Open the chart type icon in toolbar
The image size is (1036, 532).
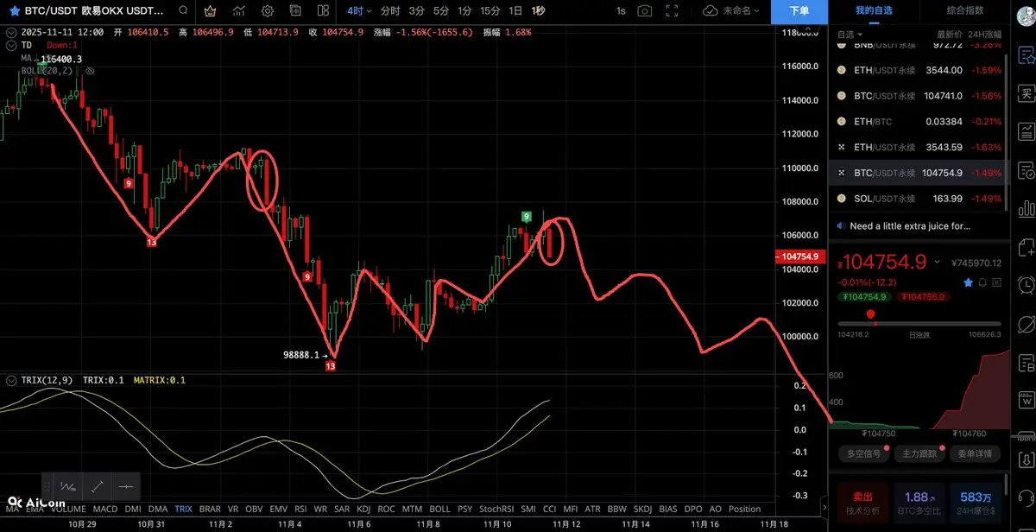tap(239, 11)
